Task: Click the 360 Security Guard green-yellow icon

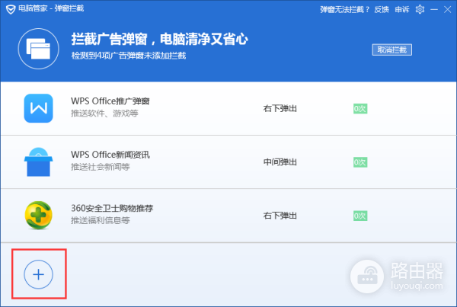Action: [x=39, y=215]
